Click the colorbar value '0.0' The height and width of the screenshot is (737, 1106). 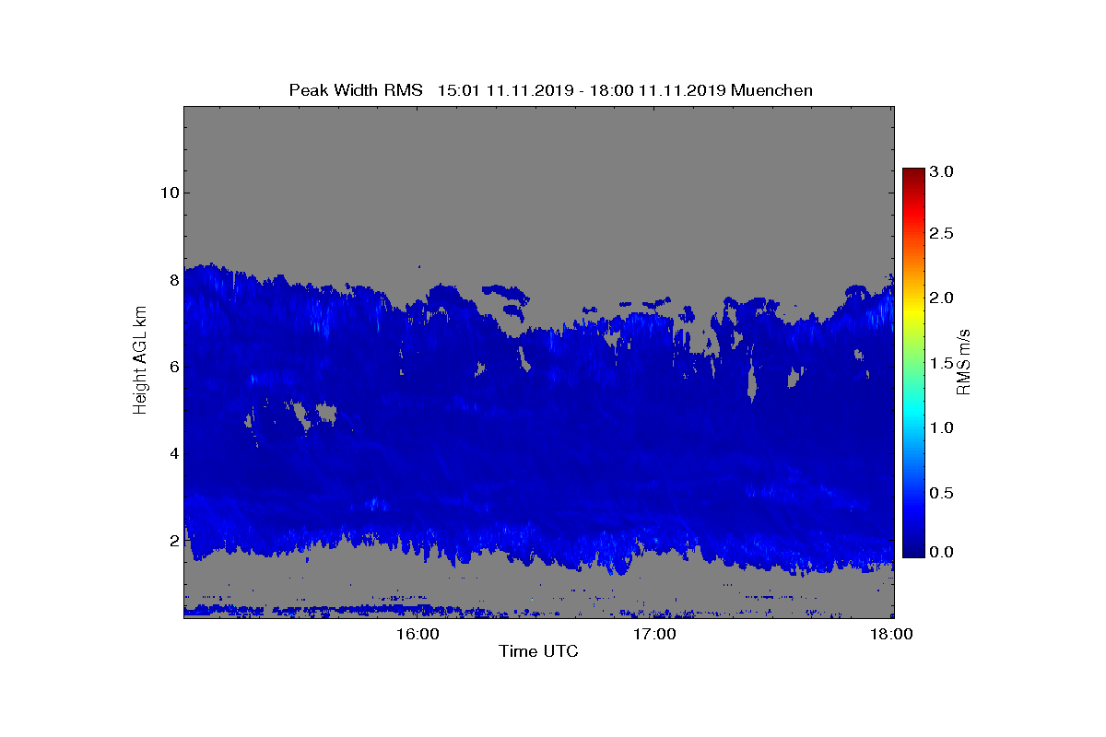942,552
